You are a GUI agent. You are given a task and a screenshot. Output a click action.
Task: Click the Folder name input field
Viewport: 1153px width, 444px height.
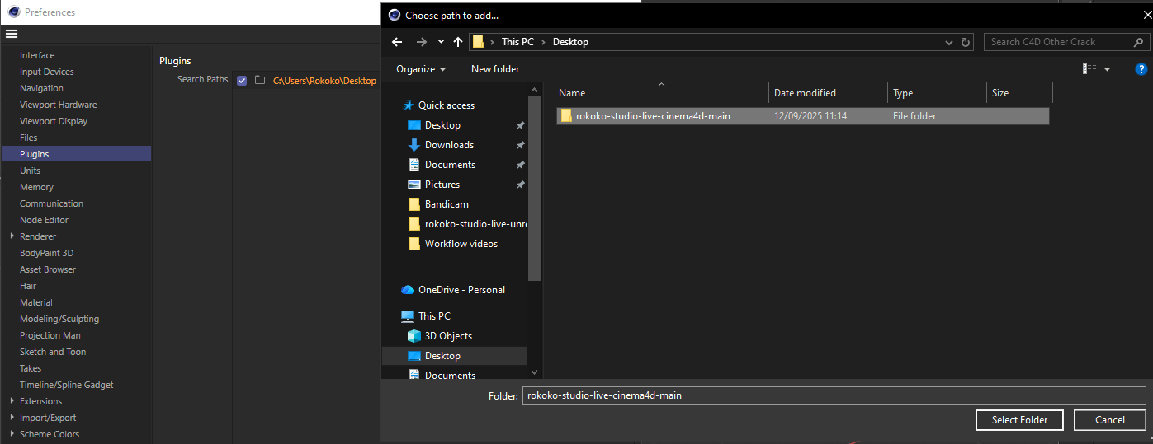tap(834, 395)
